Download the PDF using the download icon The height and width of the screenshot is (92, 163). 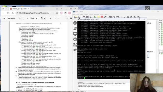(67, 18)
